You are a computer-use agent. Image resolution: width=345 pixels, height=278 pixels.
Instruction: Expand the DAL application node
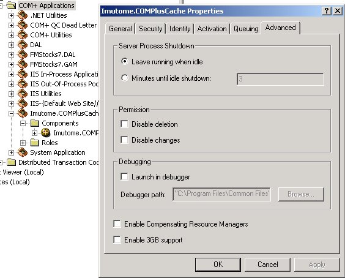point(11,45)
